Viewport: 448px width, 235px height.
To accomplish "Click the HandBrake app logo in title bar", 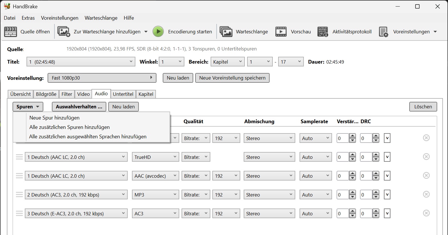I will tap(7, 6).
